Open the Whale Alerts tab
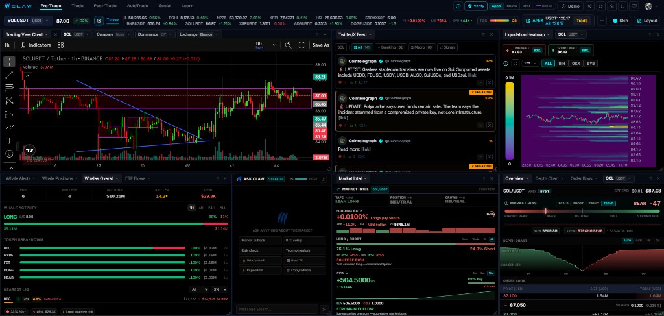The width and height of the screenshot is (664, 316). (19, 178)
